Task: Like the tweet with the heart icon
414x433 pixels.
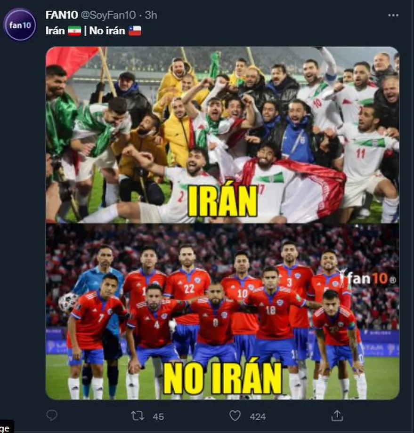Action: (235, 416)
